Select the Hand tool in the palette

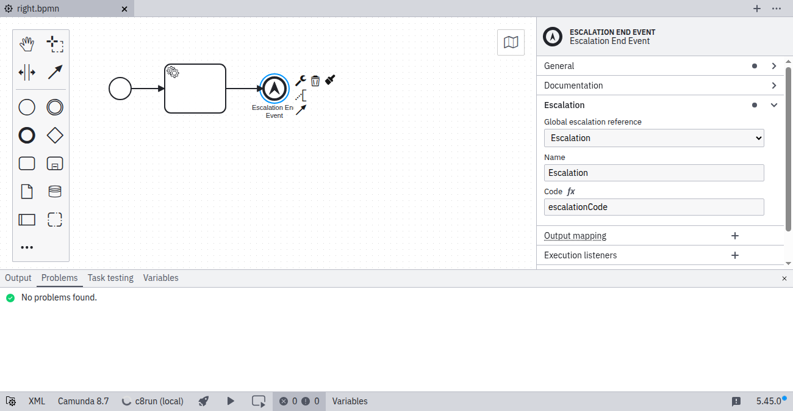(x=27, y=43)
